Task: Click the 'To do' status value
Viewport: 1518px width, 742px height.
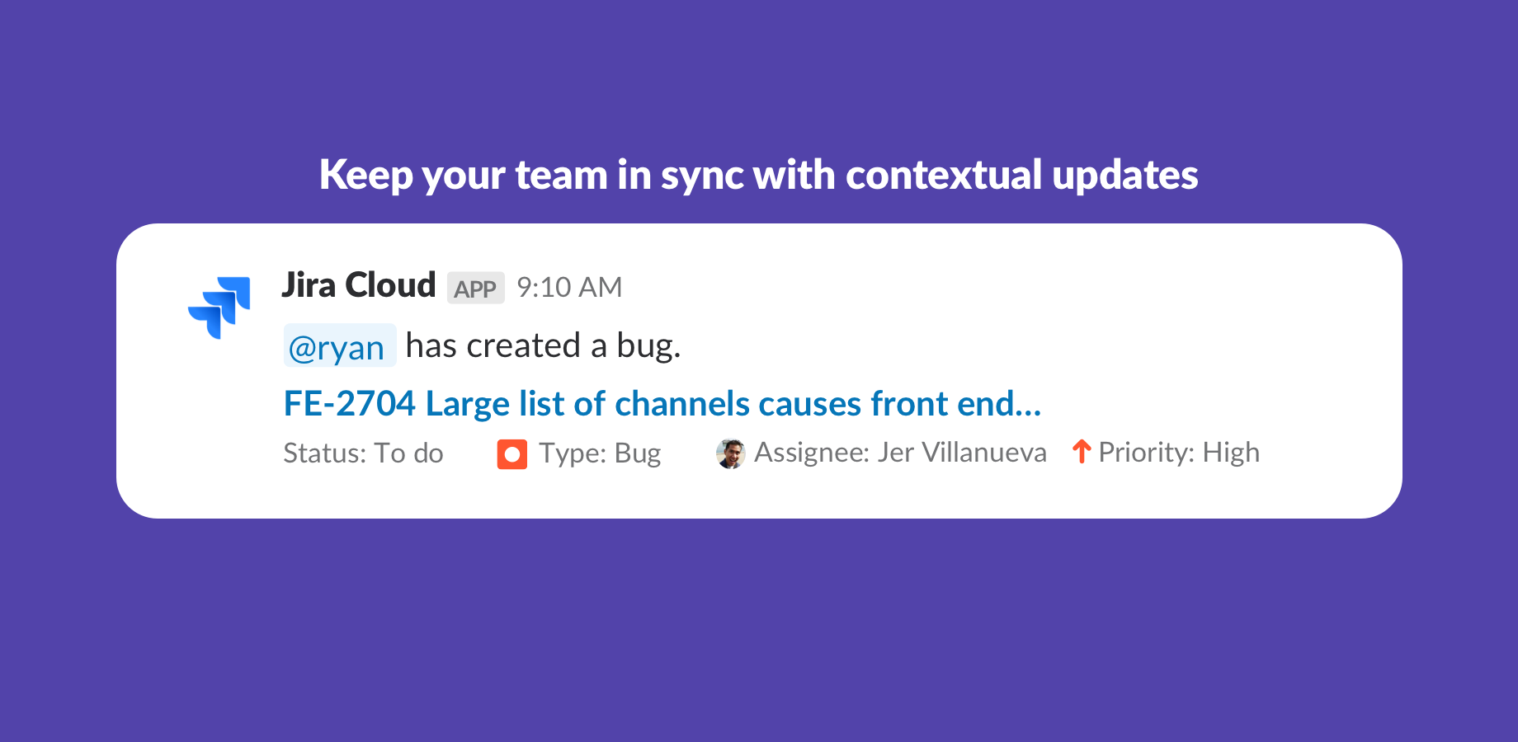Action: pos(409,453)
